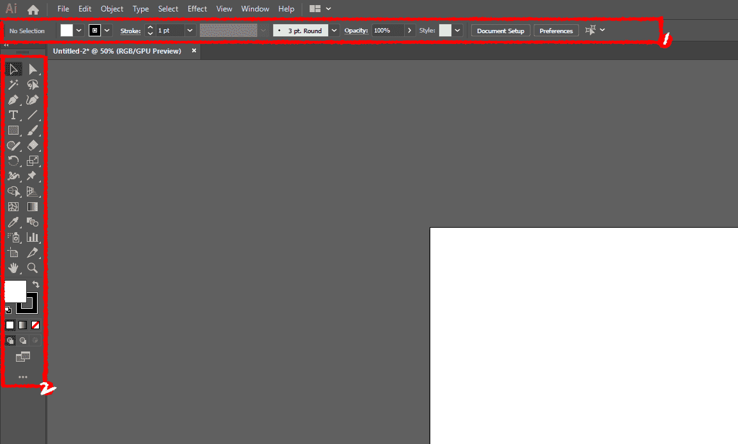Activate the Type tool
738x444 pixels.
pos(13,115)
